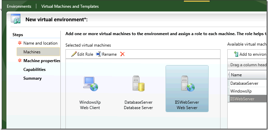Click the New virtual environment wizard icon

click(16, 19)
